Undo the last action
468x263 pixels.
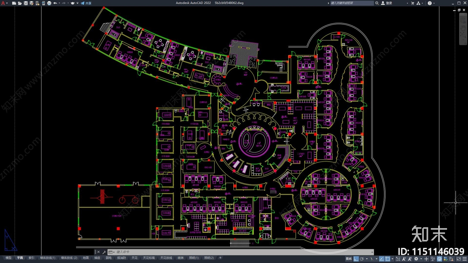pyautogui.click(x=55, y=3)
